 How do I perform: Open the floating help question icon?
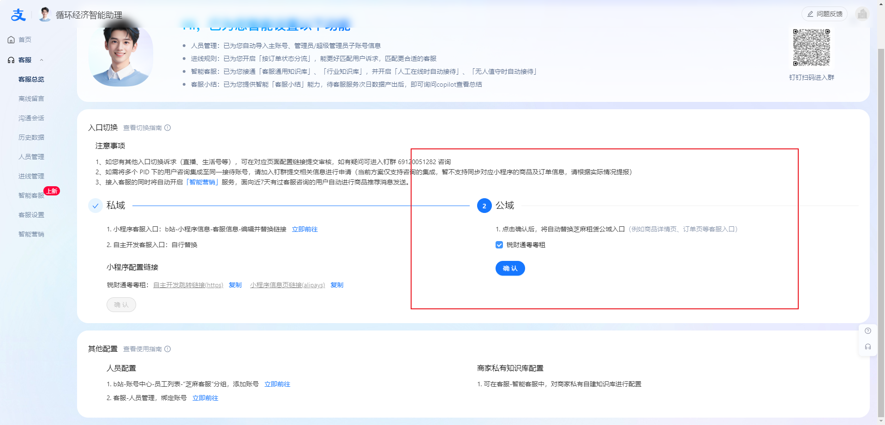point(867,331)
